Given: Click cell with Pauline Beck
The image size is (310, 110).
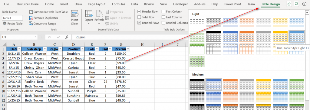Looking at the screenshot, I should (x=34, y=82).
